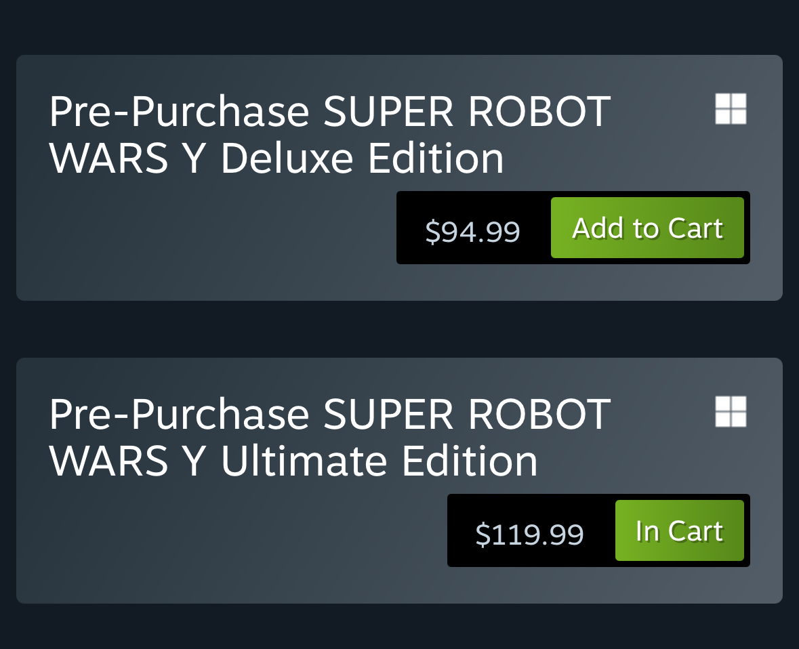Click 'Pre-Purchase' in the Deluxe package heading

(179, 112)
